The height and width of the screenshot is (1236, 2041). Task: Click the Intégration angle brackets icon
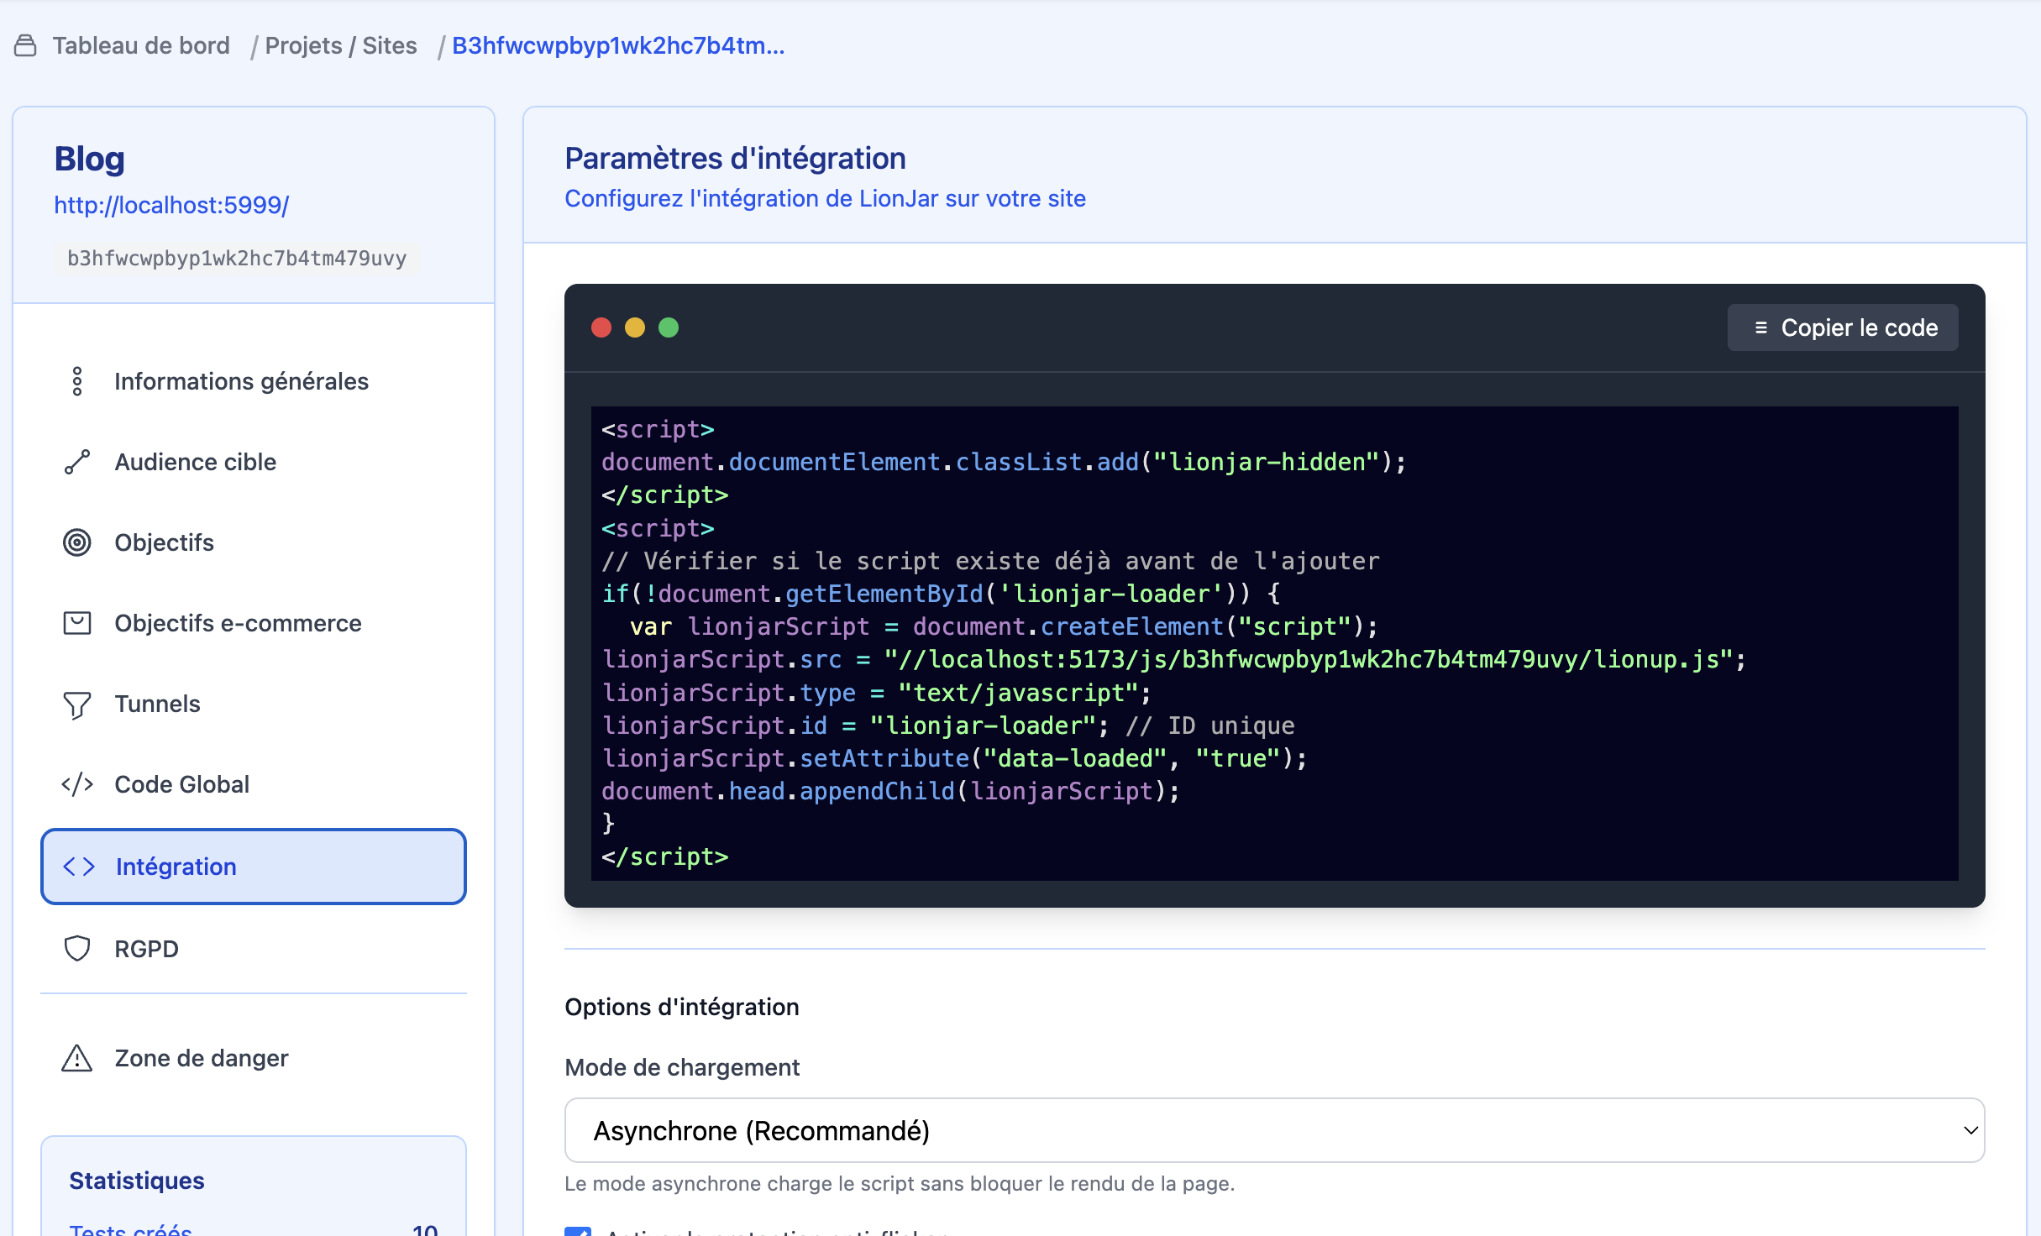pyautogui.click(x=79, y=867)
